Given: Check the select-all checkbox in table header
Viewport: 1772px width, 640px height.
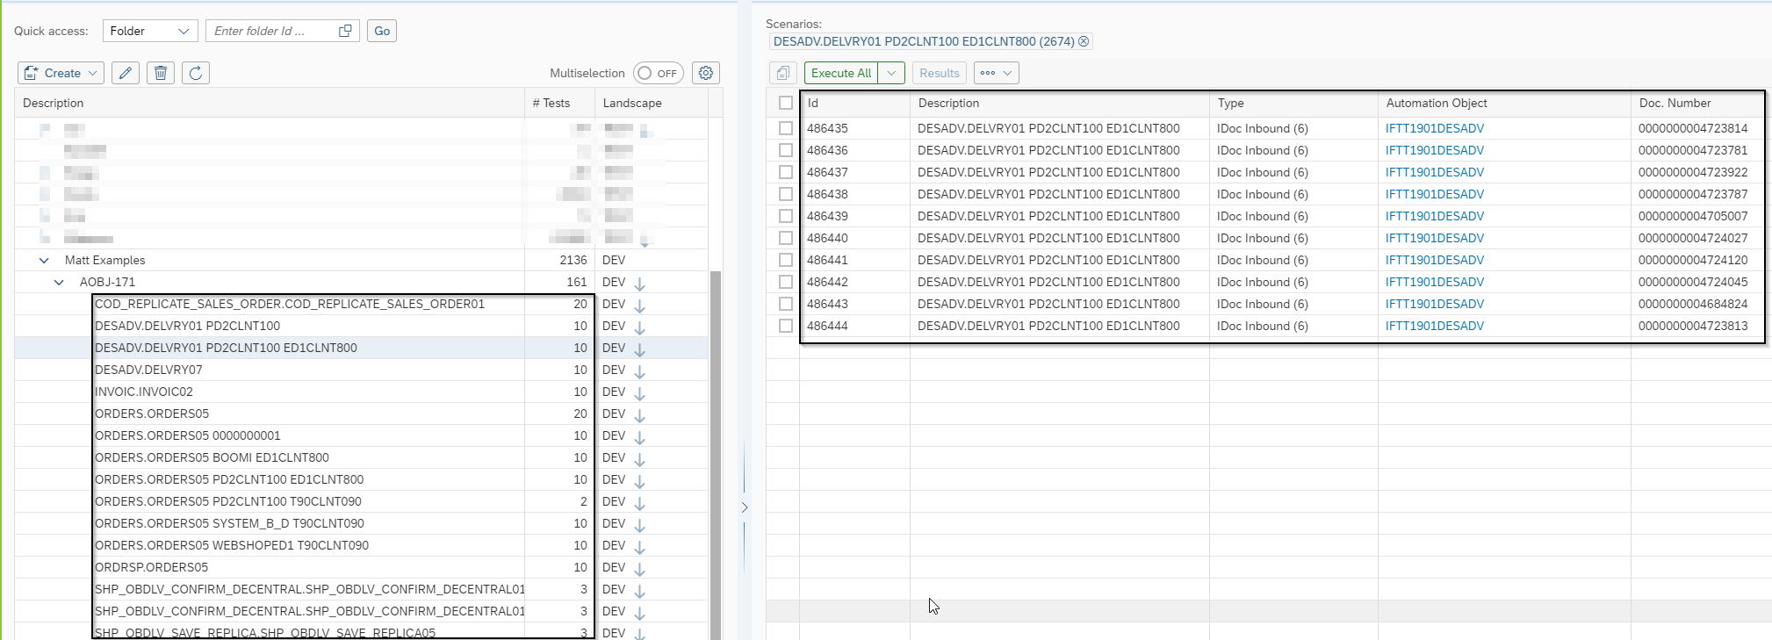Looking at the screenshot, I should coord(786,103).
